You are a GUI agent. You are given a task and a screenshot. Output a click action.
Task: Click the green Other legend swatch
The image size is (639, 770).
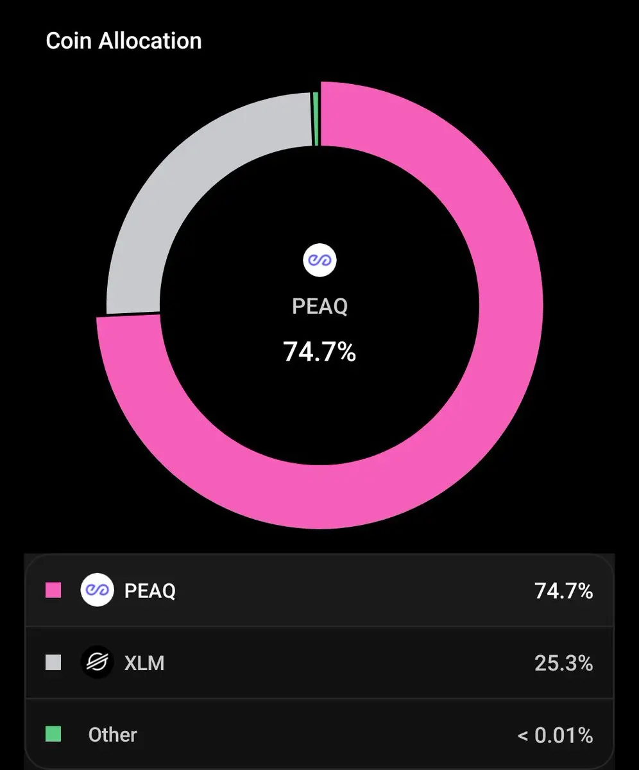coord(53,734)
